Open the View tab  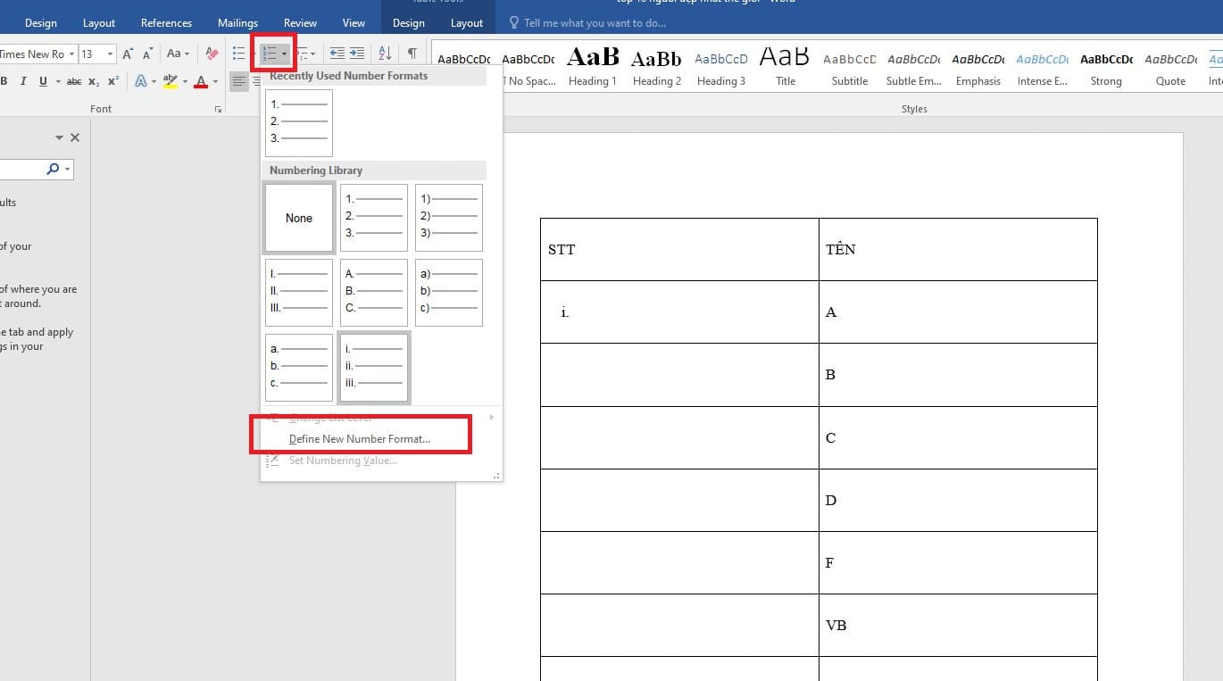(x=354, y=23)
